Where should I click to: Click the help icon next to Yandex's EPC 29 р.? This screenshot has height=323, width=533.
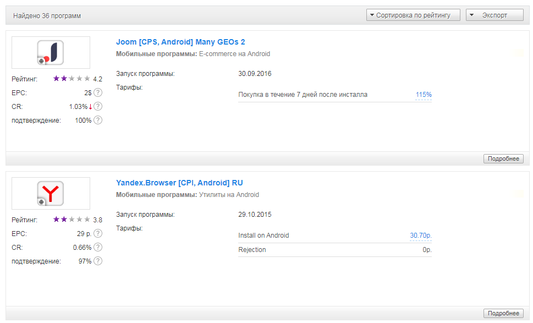98,233
